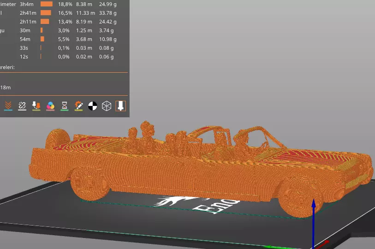Click the 5,5% percentage value
Screen dimensions: 375x249
point(64,39)
